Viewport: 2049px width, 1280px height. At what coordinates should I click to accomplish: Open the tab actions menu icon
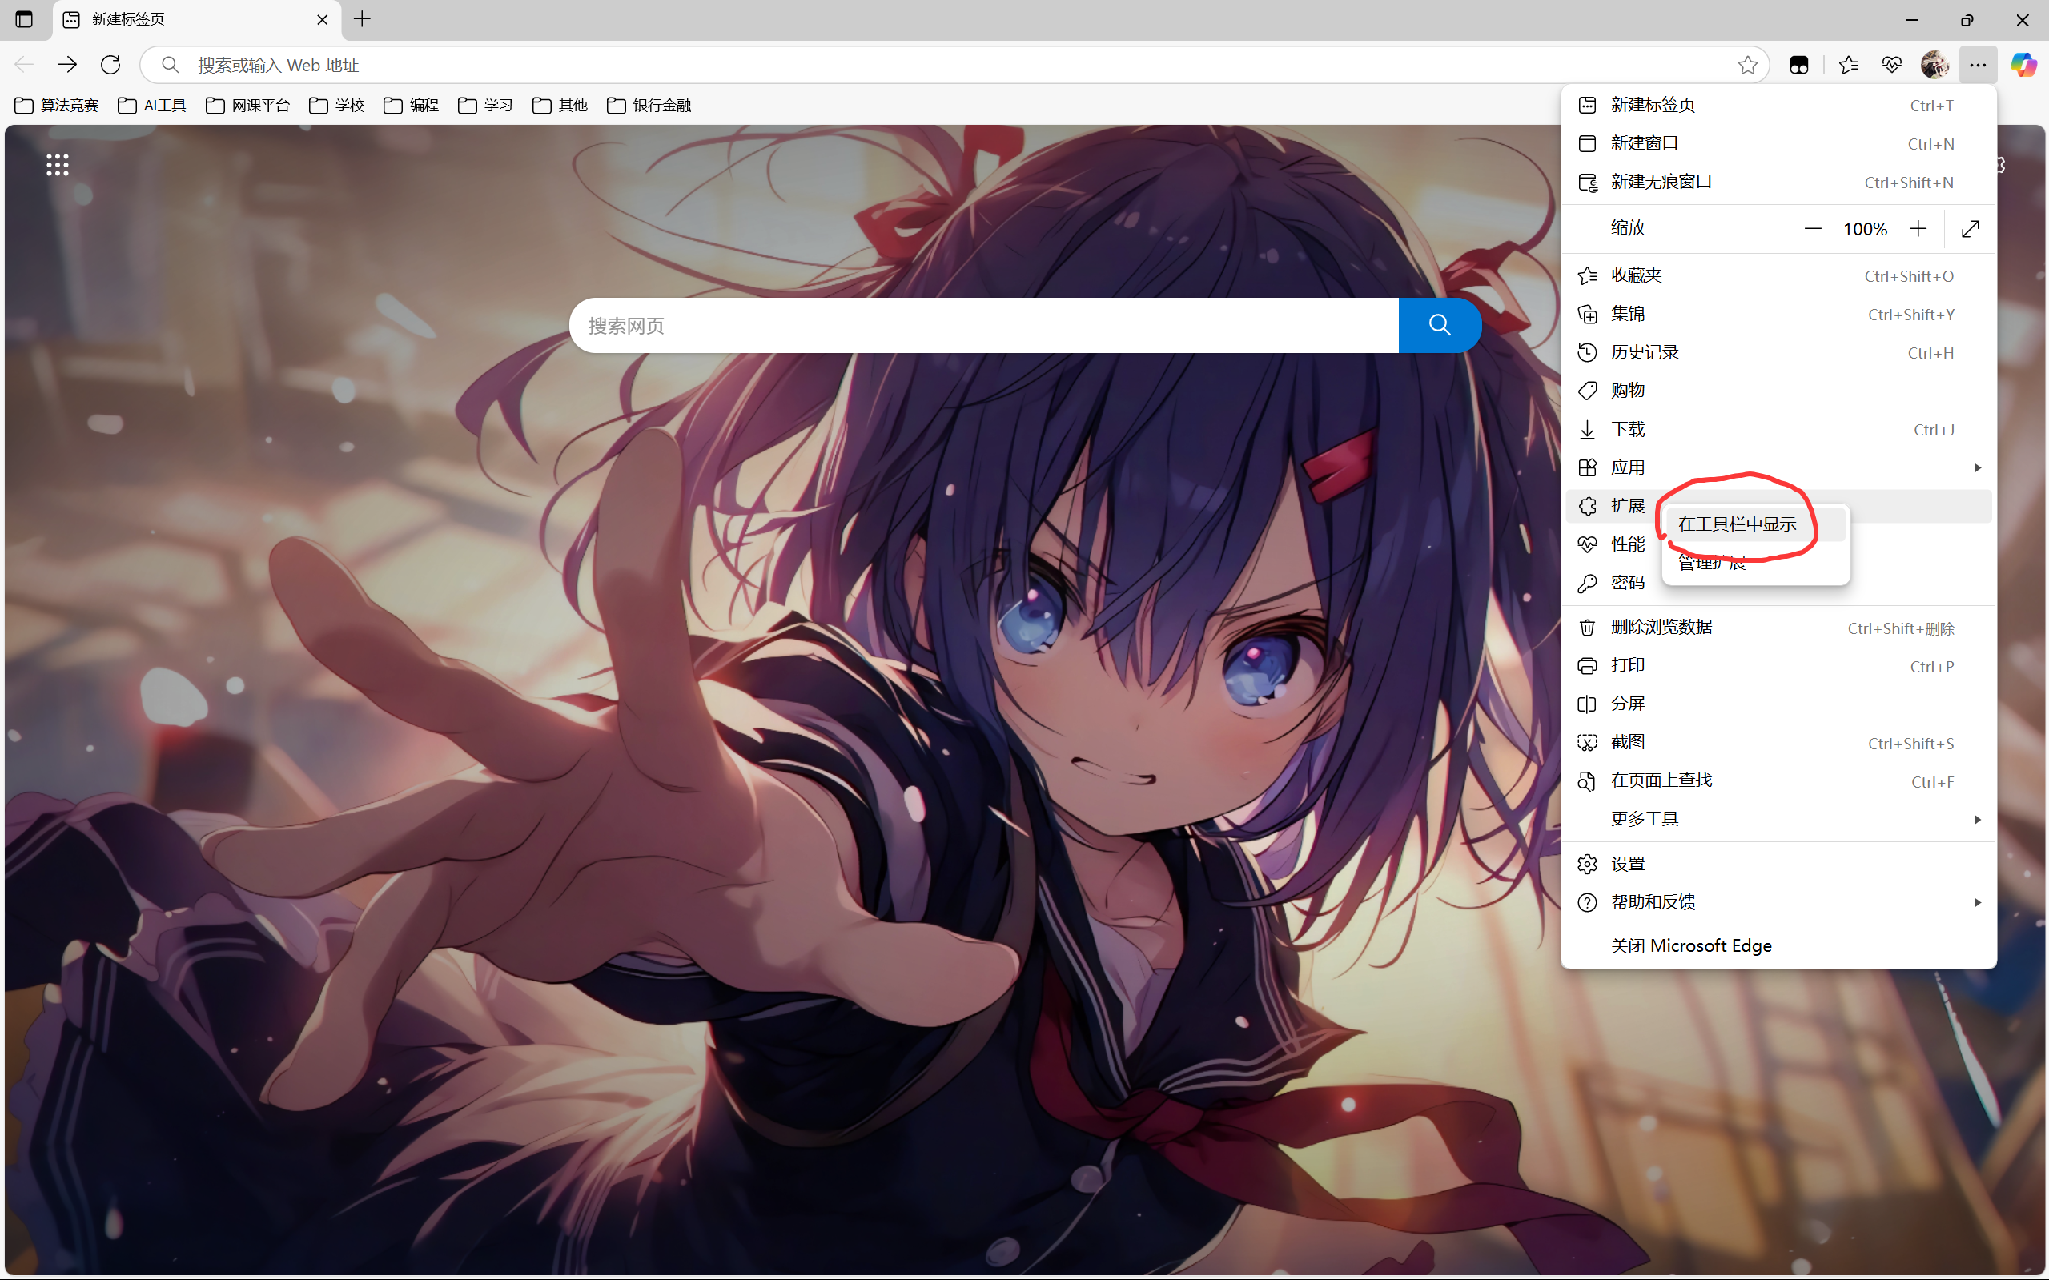pyautogui.click(x=24, y=19)
